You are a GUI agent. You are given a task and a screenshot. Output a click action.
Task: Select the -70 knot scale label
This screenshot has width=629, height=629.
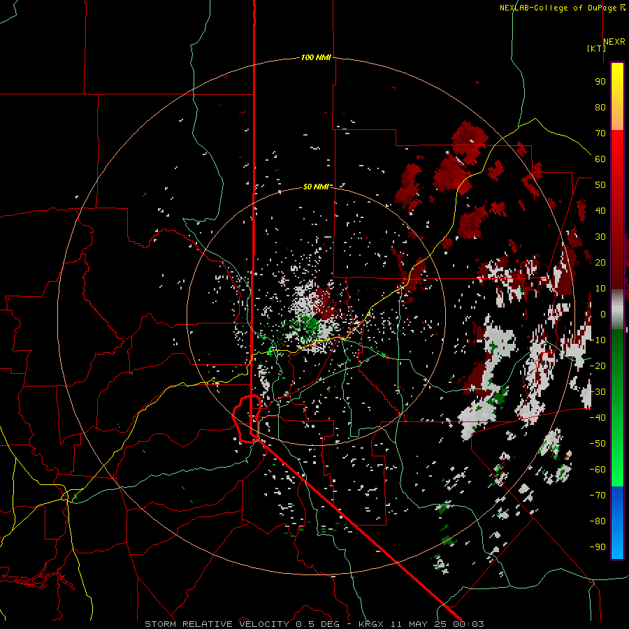click(x=598, y=496)
